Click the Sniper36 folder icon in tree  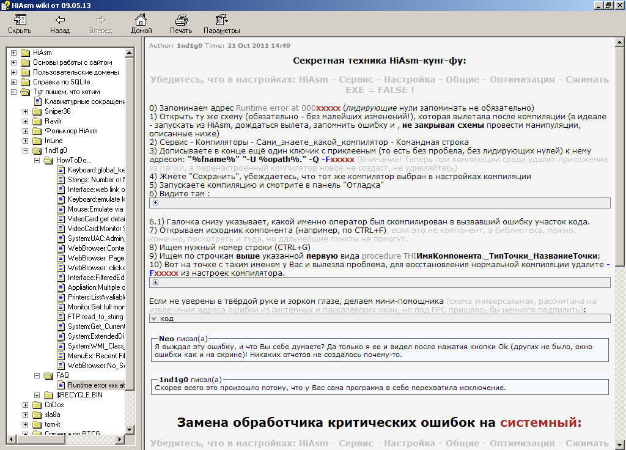pos(37,111)
